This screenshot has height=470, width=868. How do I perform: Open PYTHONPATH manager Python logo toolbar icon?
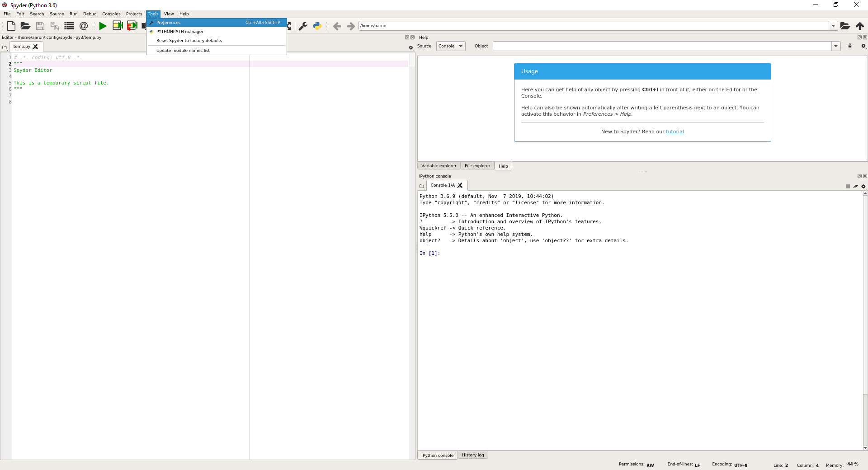[317, 26]
